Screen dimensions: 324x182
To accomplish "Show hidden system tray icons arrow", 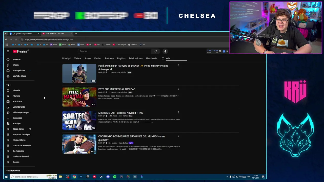I will pyautogui.click(x=227, y=177).
